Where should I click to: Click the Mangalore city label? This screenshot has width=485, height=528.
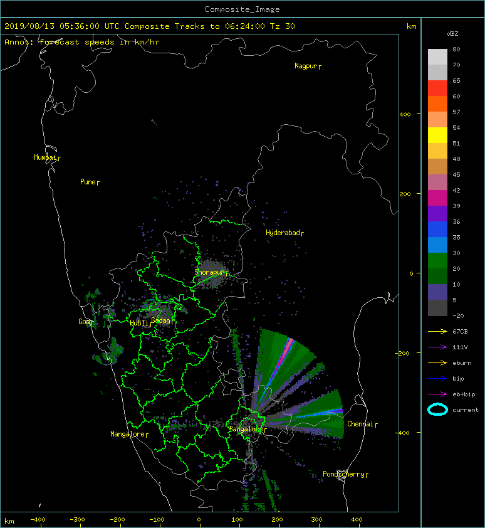[128, 434]
